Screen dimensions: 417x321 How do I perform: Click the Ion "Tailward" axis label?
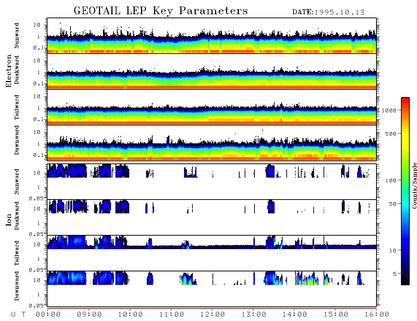tap(17, 253)
